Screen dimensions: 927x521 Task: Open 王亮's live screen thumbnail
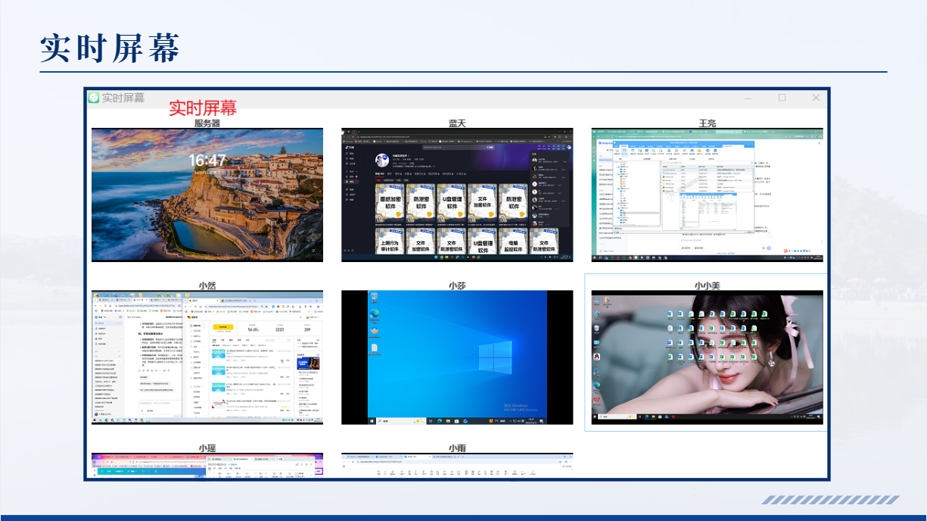(707, 195)
